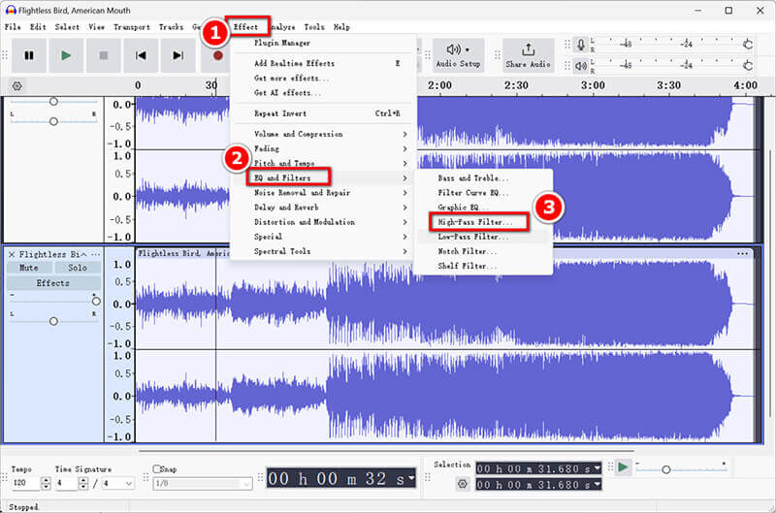
Task: Open the View menu
Action: 96,27
